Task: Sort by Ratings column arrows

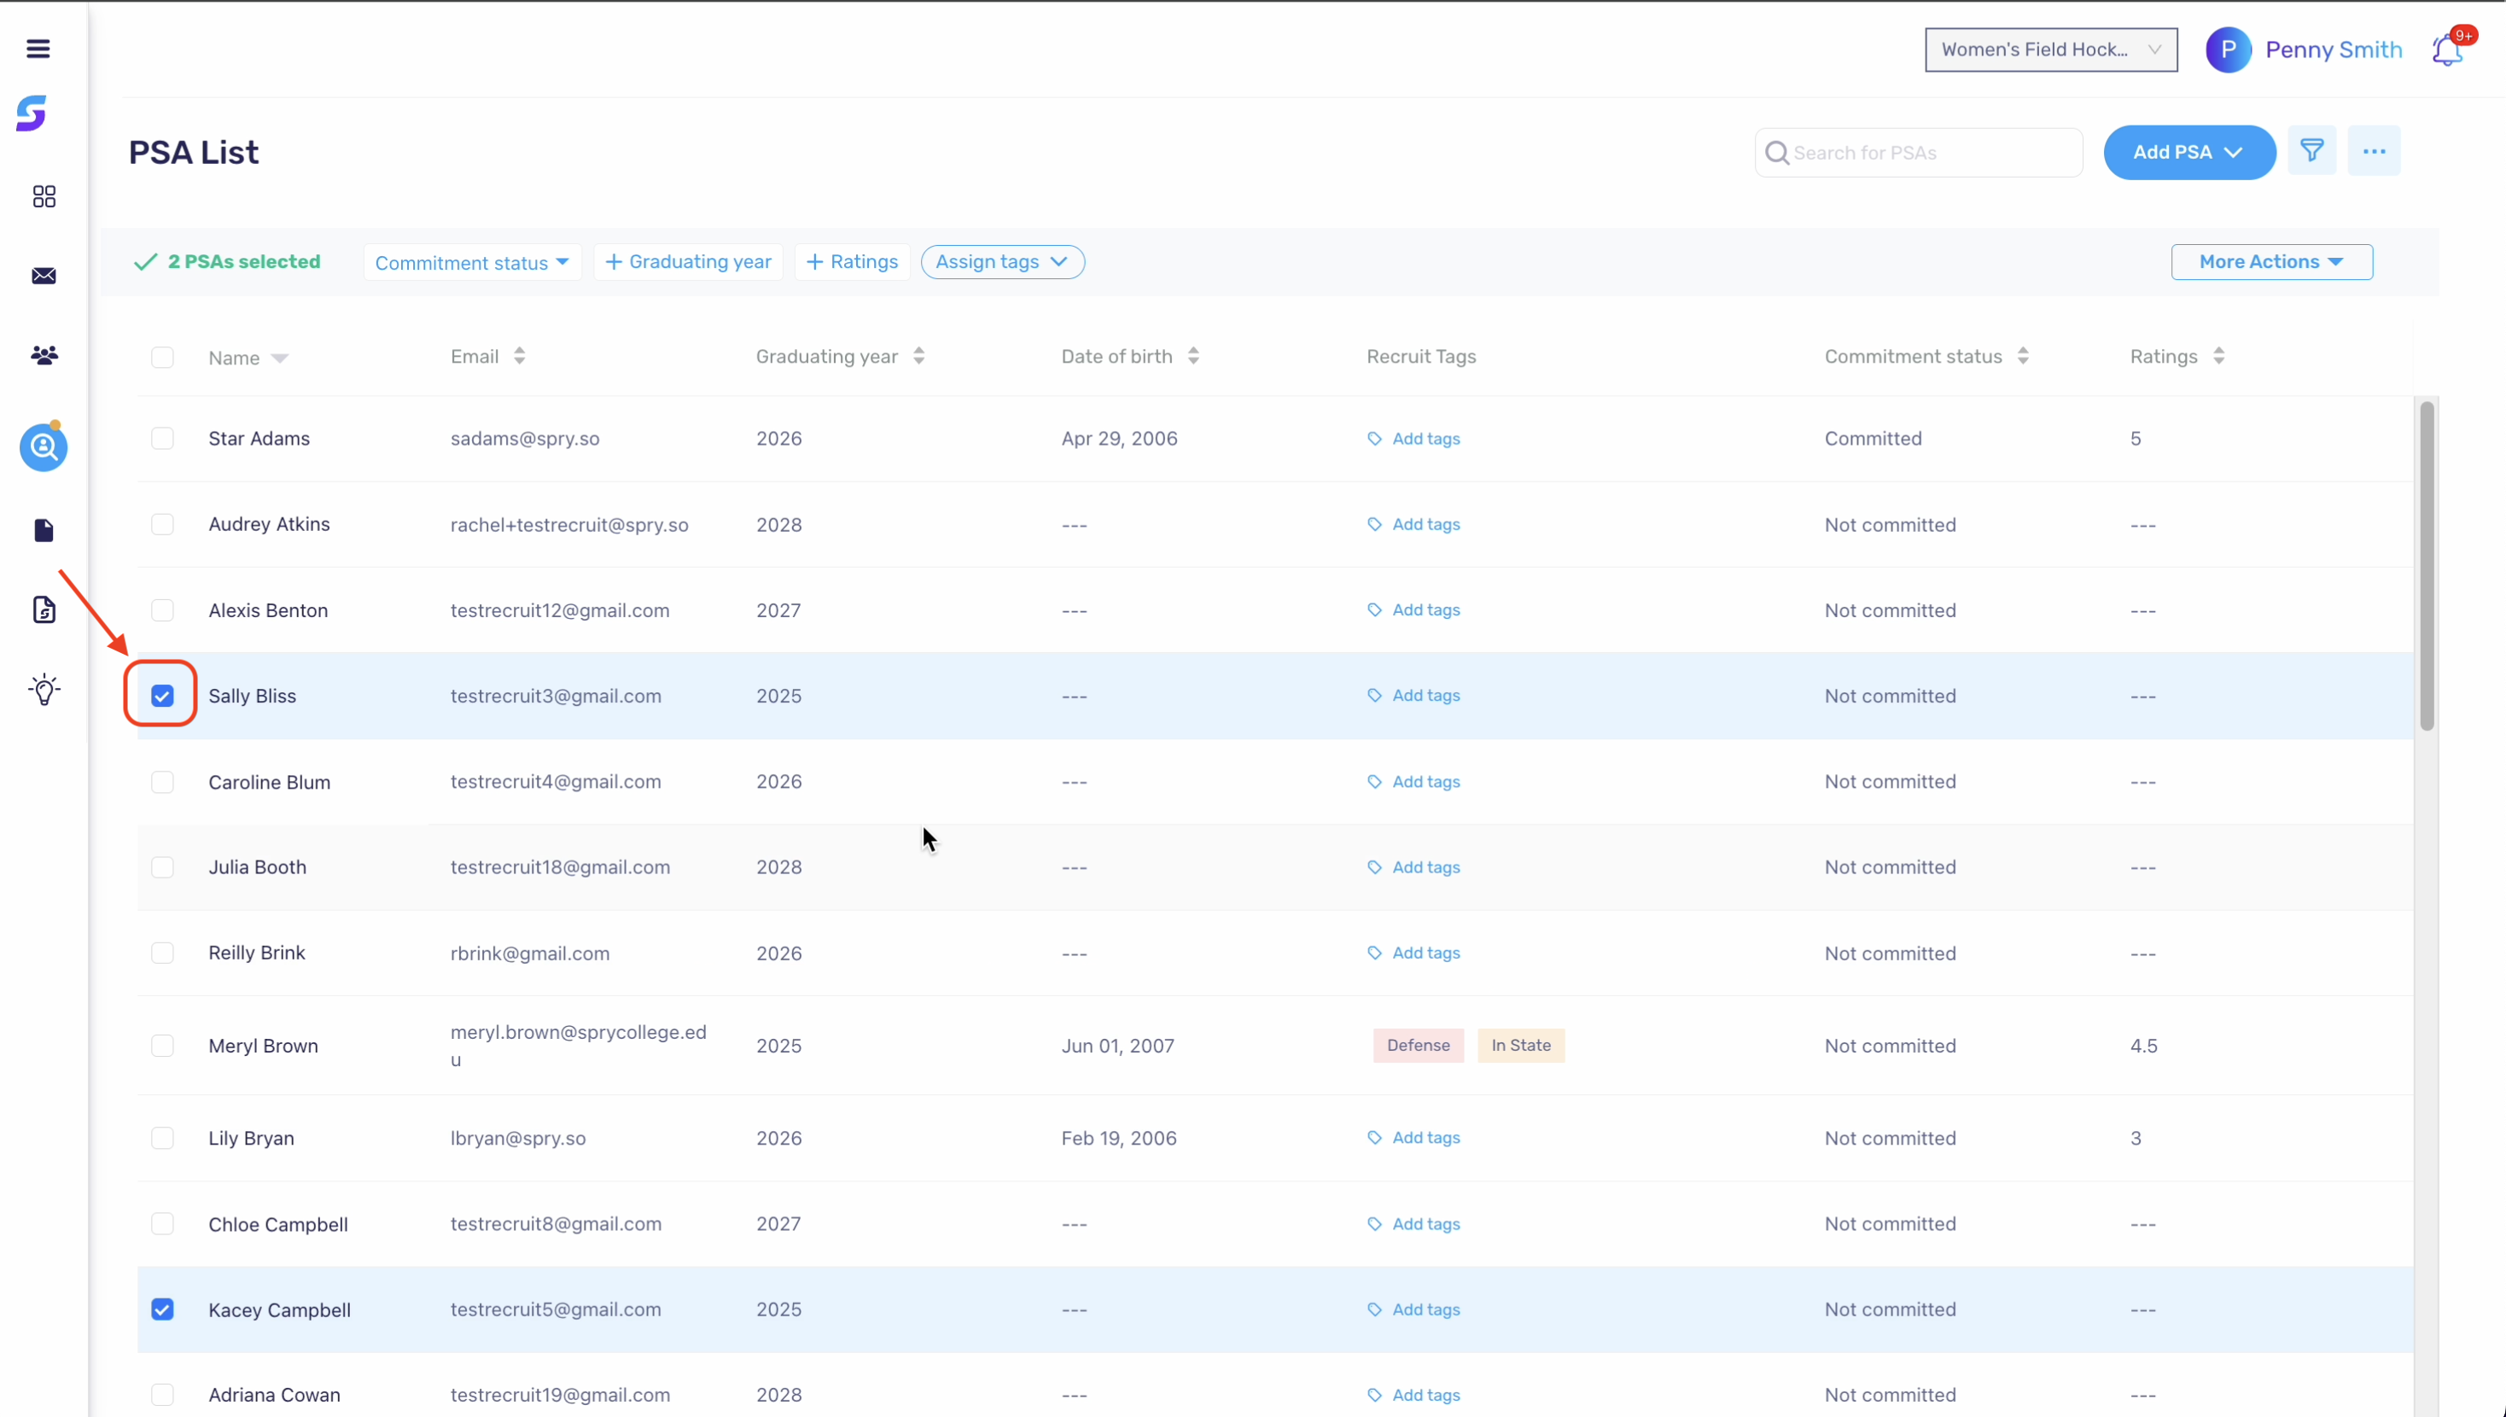Action: 2219,356
